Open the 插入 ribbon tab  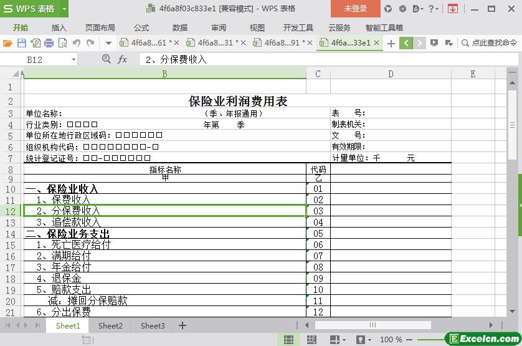(x=59, y=27)
